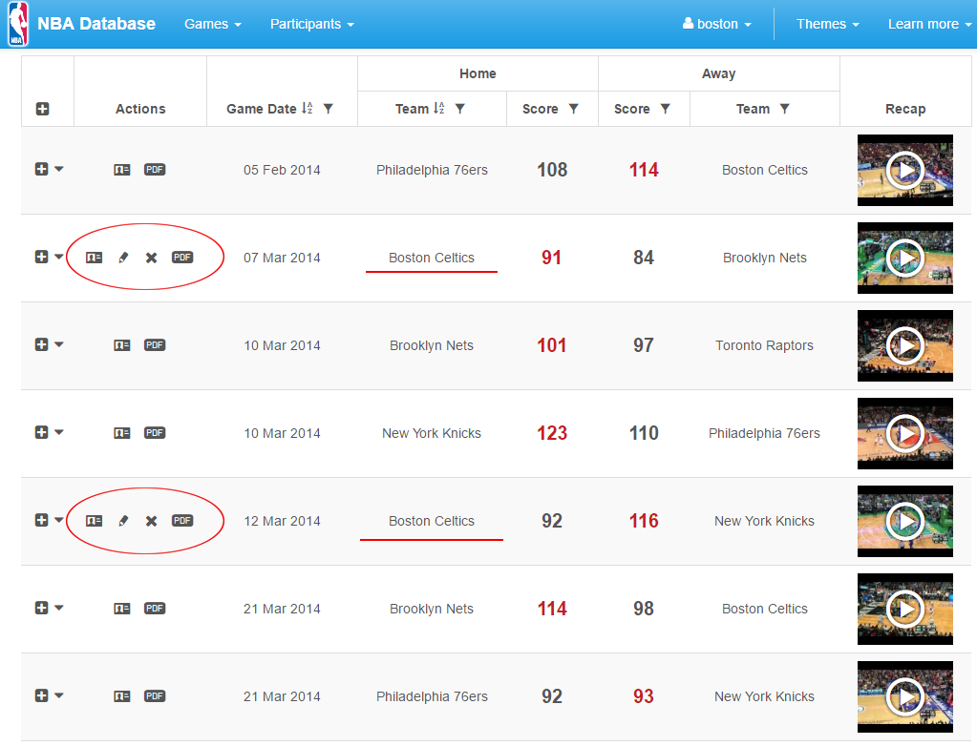This screenshot has width=977, height=746.
Task: Play recap video for 07 Mar 2014 game
Action: [x=904, y=258]
